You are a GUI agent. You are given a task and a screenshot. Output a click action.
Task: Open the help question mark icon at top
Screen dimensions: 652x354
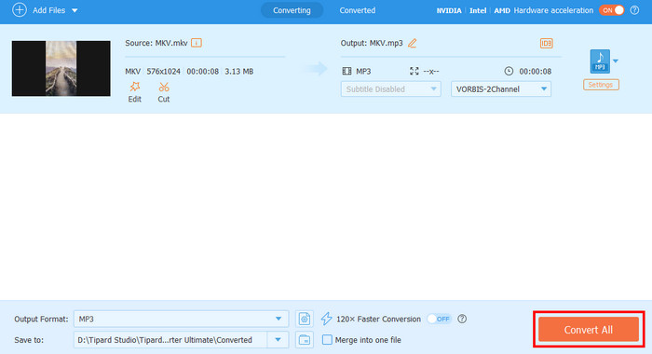(634, 10)
